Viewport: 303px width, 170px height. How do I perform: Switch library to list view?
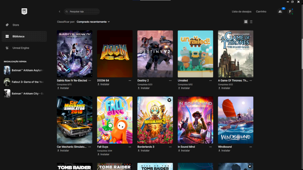[251, 22]
